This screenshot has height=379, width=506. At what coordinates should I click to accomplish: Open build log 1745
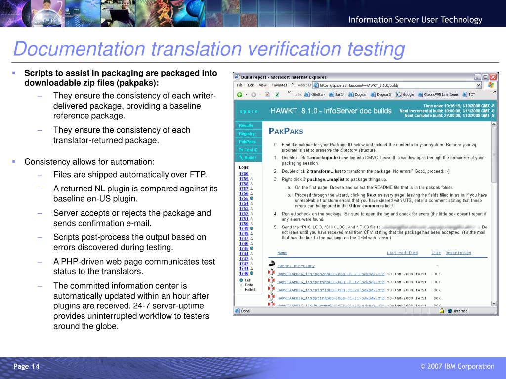coord(244,249)
